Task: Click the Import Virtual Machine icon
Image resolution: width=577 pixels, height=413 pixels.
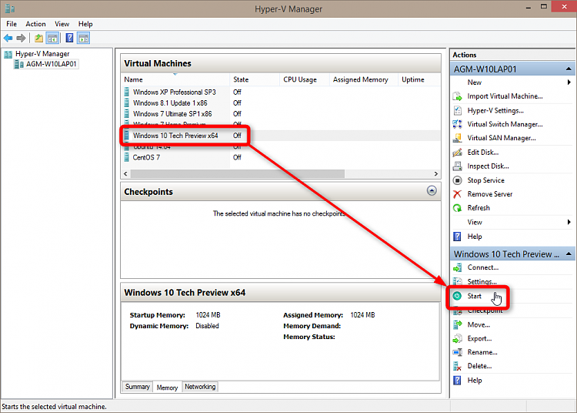Action: click(458, 96)
